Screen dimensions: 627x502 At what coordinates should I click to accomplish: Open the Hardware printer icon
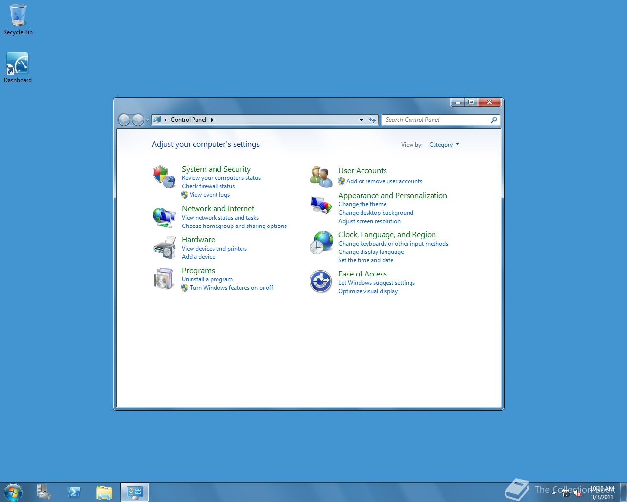[x=164, y=248]
